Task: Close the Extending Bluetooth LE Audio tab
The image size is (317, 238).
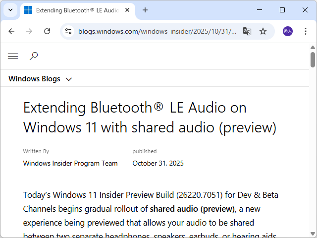Action: 128,10
